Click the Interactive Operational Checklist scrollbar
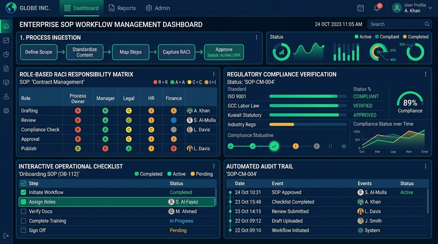438x244 pixels. (216, 197)
